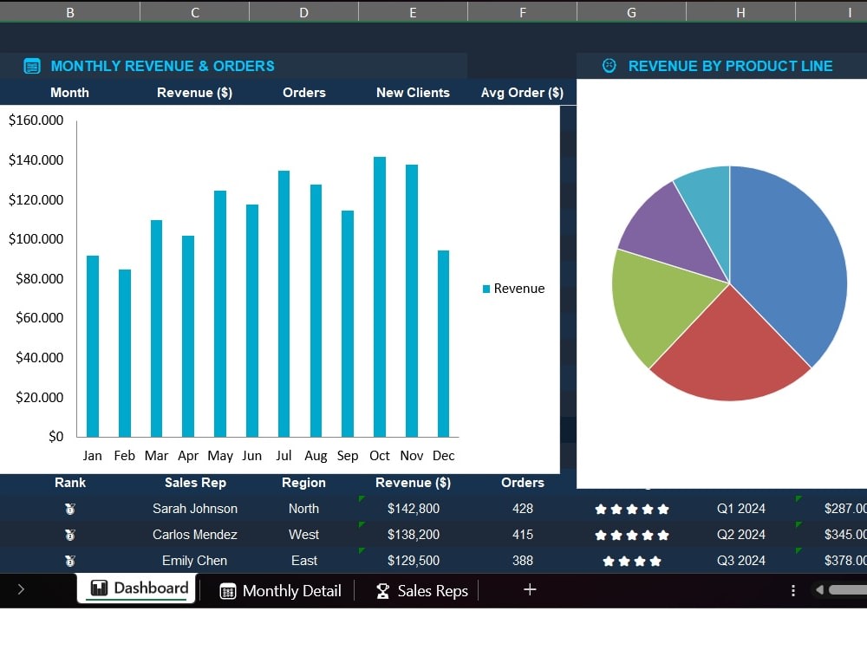The height and width of the screenshot is (650, 867).
Task: Select the '428' orders cell
Action: tap(523, 509)
